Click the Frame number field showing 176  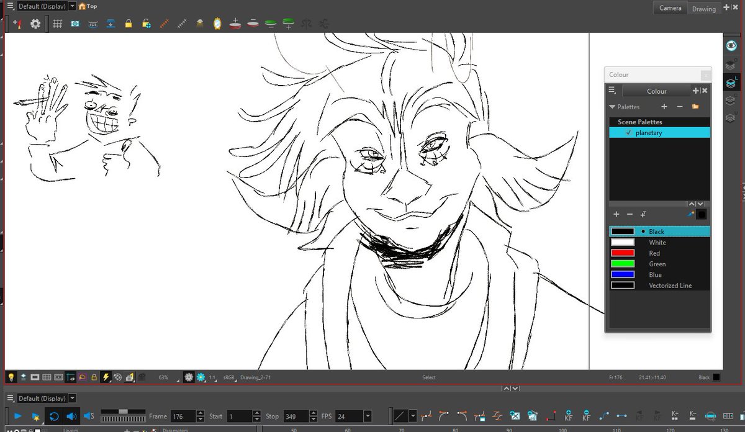coord(183,416)
